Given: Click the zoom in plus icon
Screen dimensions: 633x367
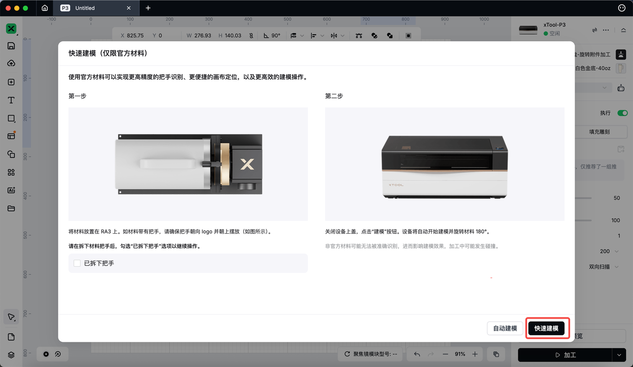Looking at the screenshot, I should point(475,354).
